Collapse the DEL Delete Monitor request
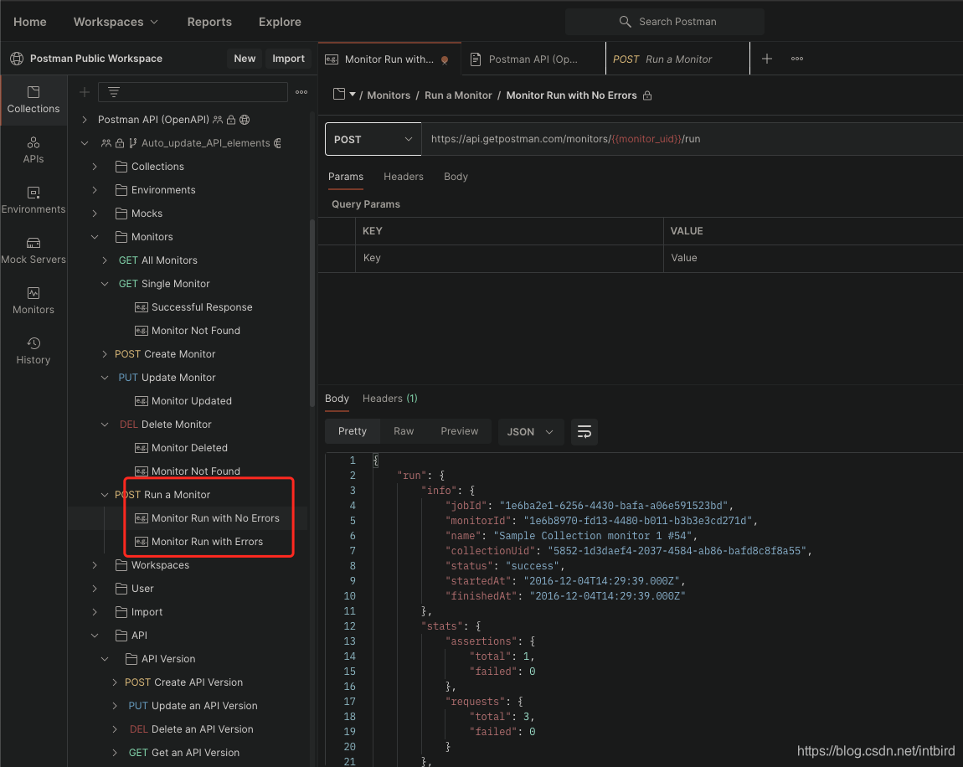Viewport: 963px width, 767px height. point(105,425)
